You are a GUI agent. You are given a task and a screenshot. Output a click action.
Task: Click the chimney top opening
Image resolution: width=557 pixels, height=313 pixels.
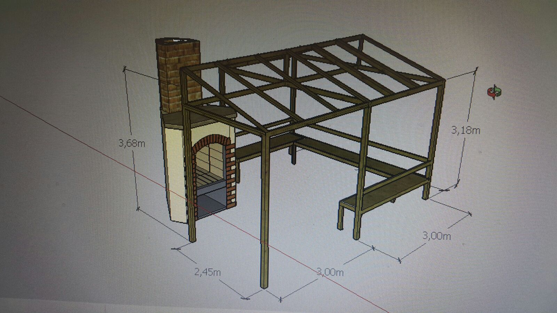click(x=178, y=42)
